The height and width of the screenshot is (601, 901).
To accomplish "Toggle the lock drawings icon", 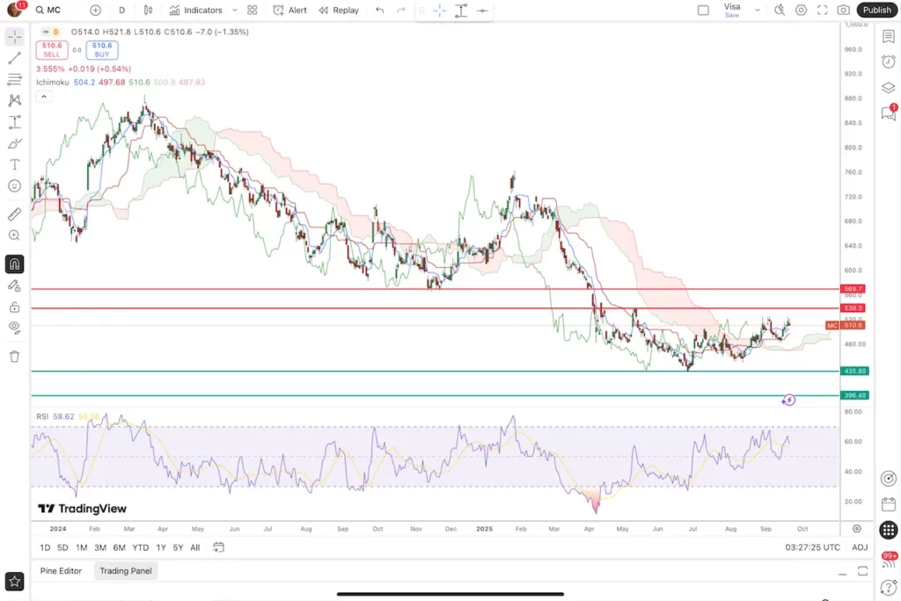I will click(x=14, y=307).
